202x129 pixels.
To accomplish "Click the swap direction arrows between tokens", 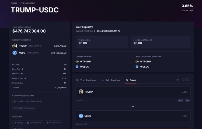I will (133, 106).
